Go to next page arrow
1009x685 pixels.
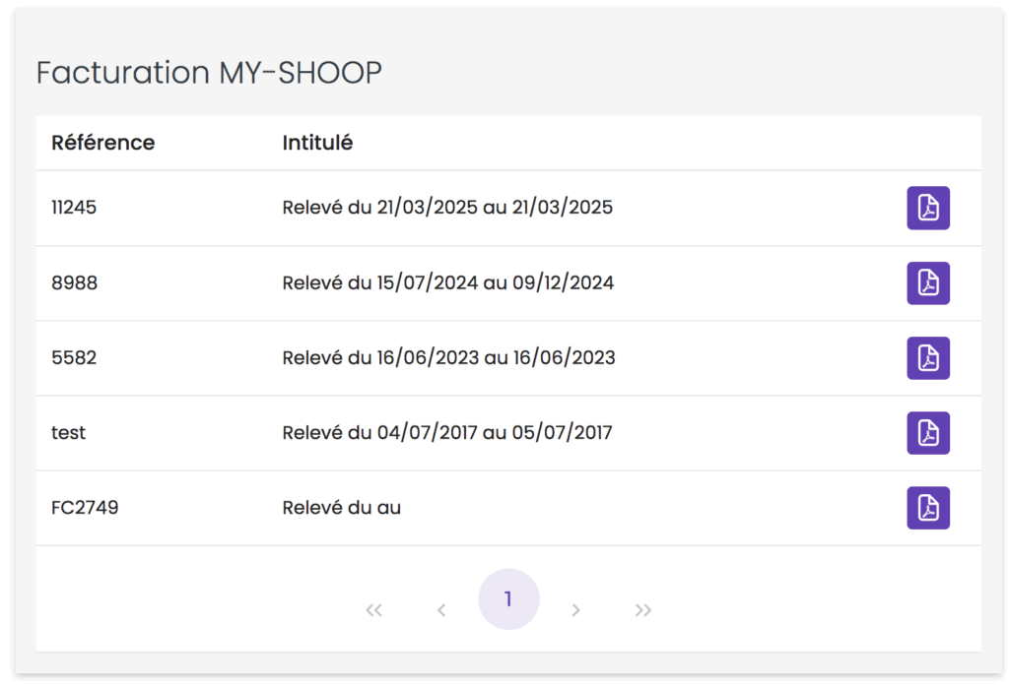(575, 610)
